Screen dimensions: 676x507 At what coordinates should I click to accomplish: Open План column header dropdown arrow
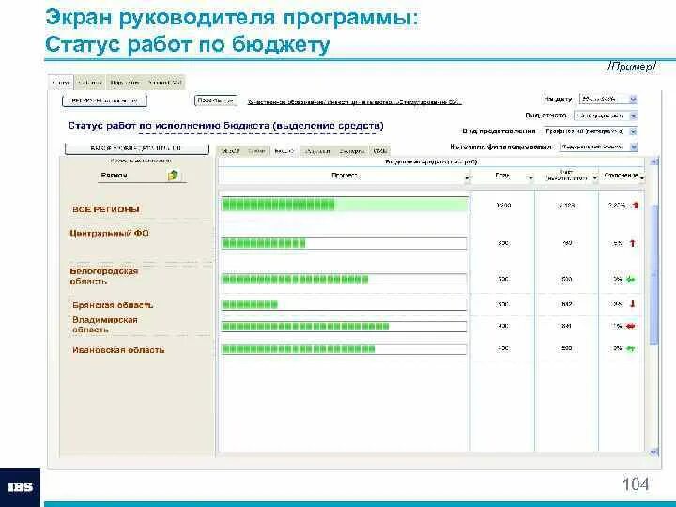click(530, 178)
